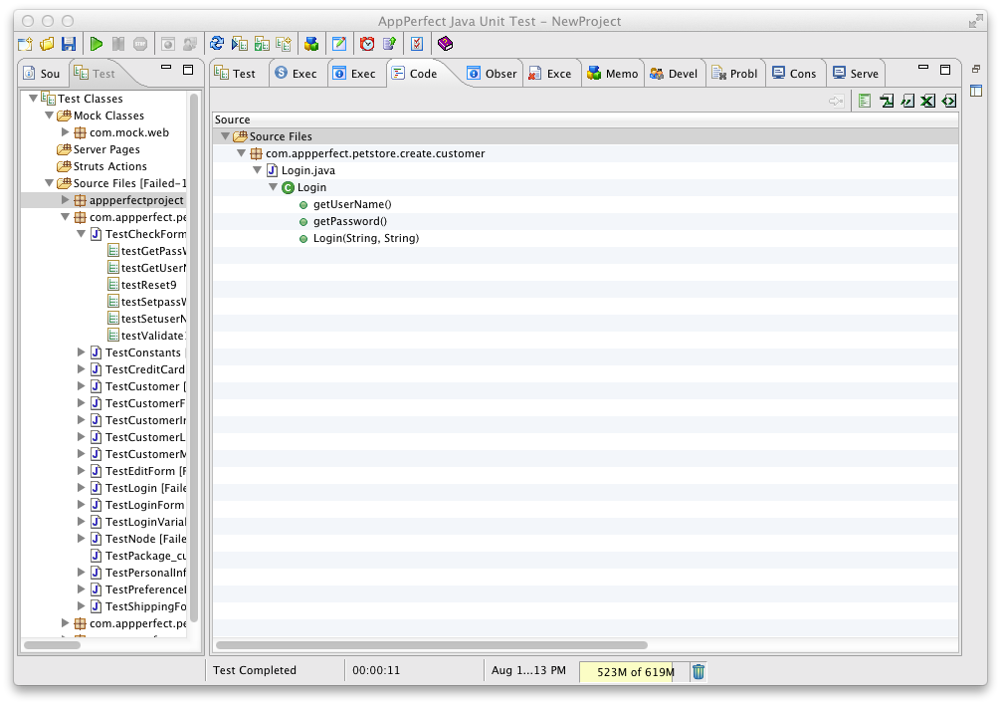The image size is (1001, 705).
Task: Export code coverage to Excel icon
Action: (x=927, y=101)
